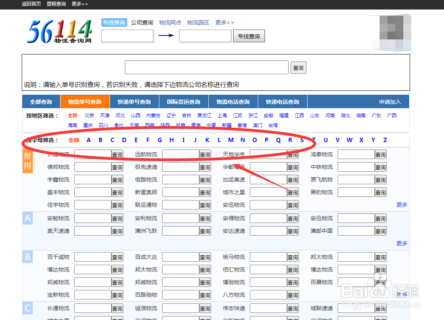444x320 pixels.
Task: Click the 56114 物流查询网 logo
Action: 59,32
